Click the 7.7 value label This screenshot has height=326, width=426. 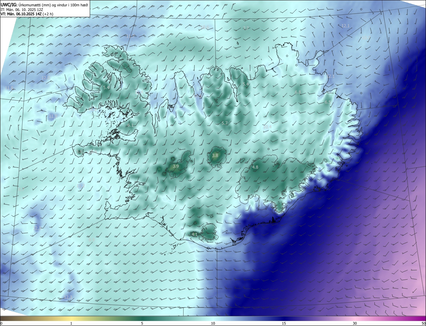pos(246,28)
